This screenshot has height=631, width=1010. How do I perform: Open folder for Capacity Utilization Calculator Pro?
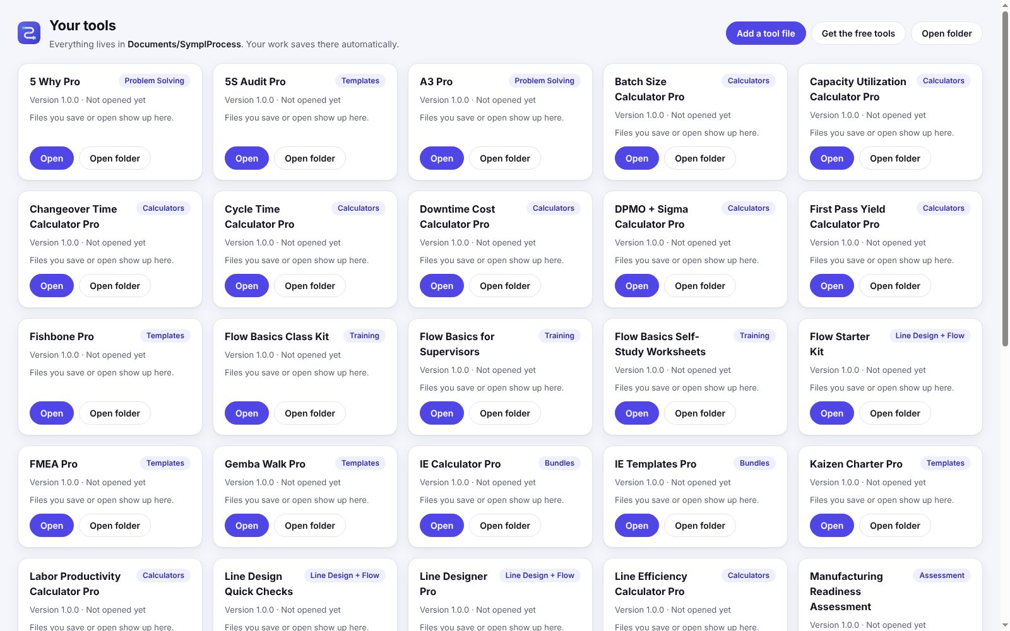click(895, 158)
